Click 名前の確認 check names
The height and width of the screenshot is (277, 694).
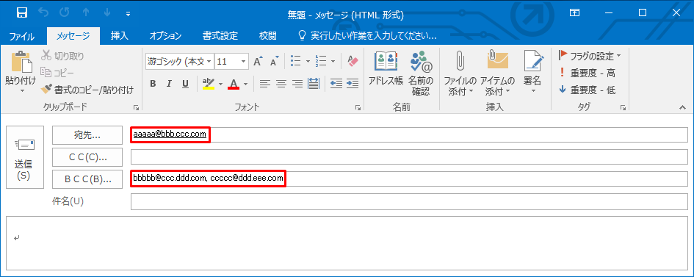click(x=421, y=73)
